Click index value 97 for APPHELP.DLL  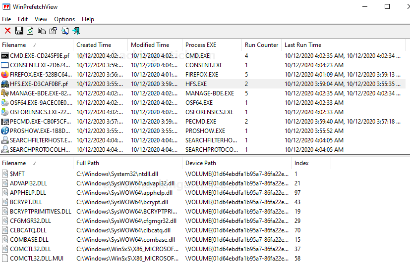[x=297, y=193]
